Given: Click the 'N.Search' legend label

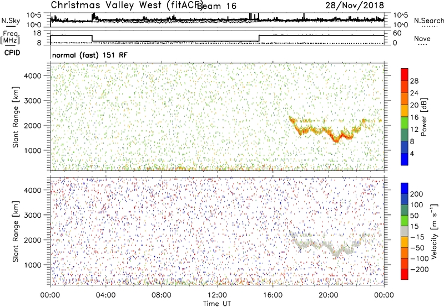Looking at the screenshot, I should [428, 21].
